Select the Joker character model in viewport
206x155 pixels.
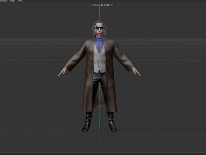[100, 76]
